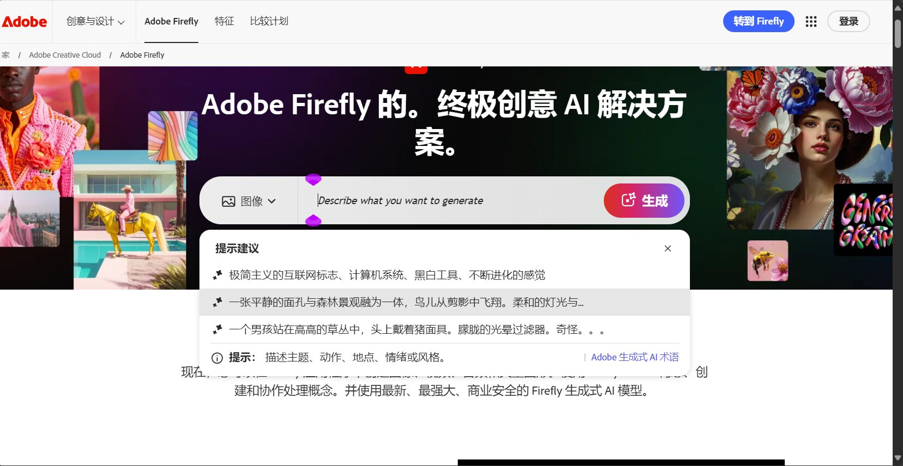
Task: Open Adobe Creative Cloud breadcrumb link
Action: coord(65,55)
